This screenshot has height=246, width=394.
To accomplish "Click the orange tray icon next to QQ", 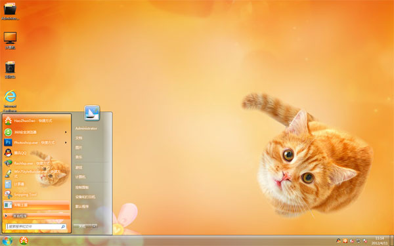I will (345, 241).
